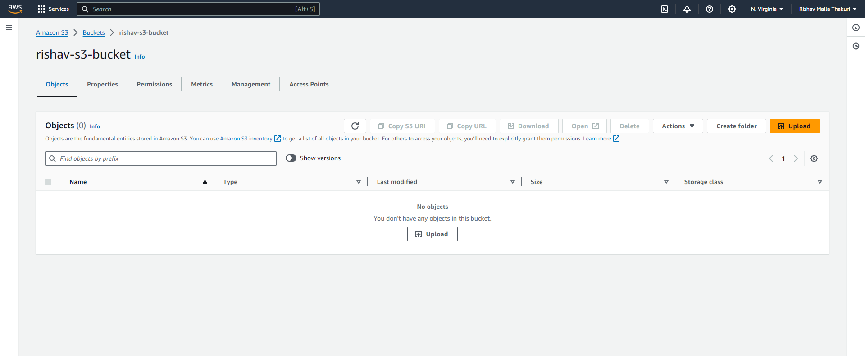The image size is (865, 356).
Task: Click the Name column header
Action: click(78, 182)
